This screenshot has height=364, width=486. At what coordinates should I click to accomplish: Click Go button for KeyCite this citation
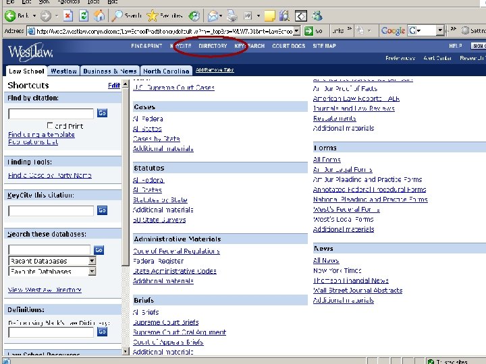coord(102,210)
